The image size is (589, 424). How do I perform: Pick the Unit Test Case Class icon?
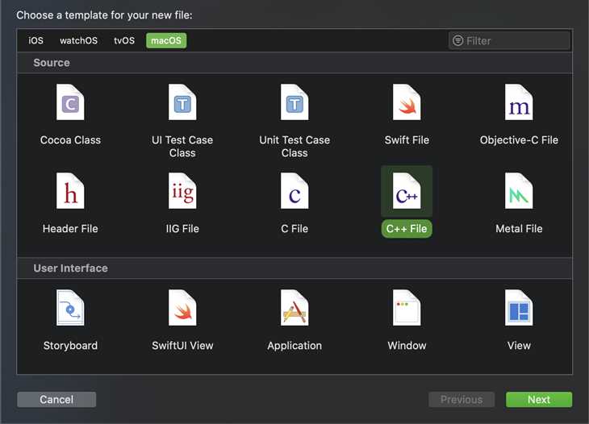[294, 102]
